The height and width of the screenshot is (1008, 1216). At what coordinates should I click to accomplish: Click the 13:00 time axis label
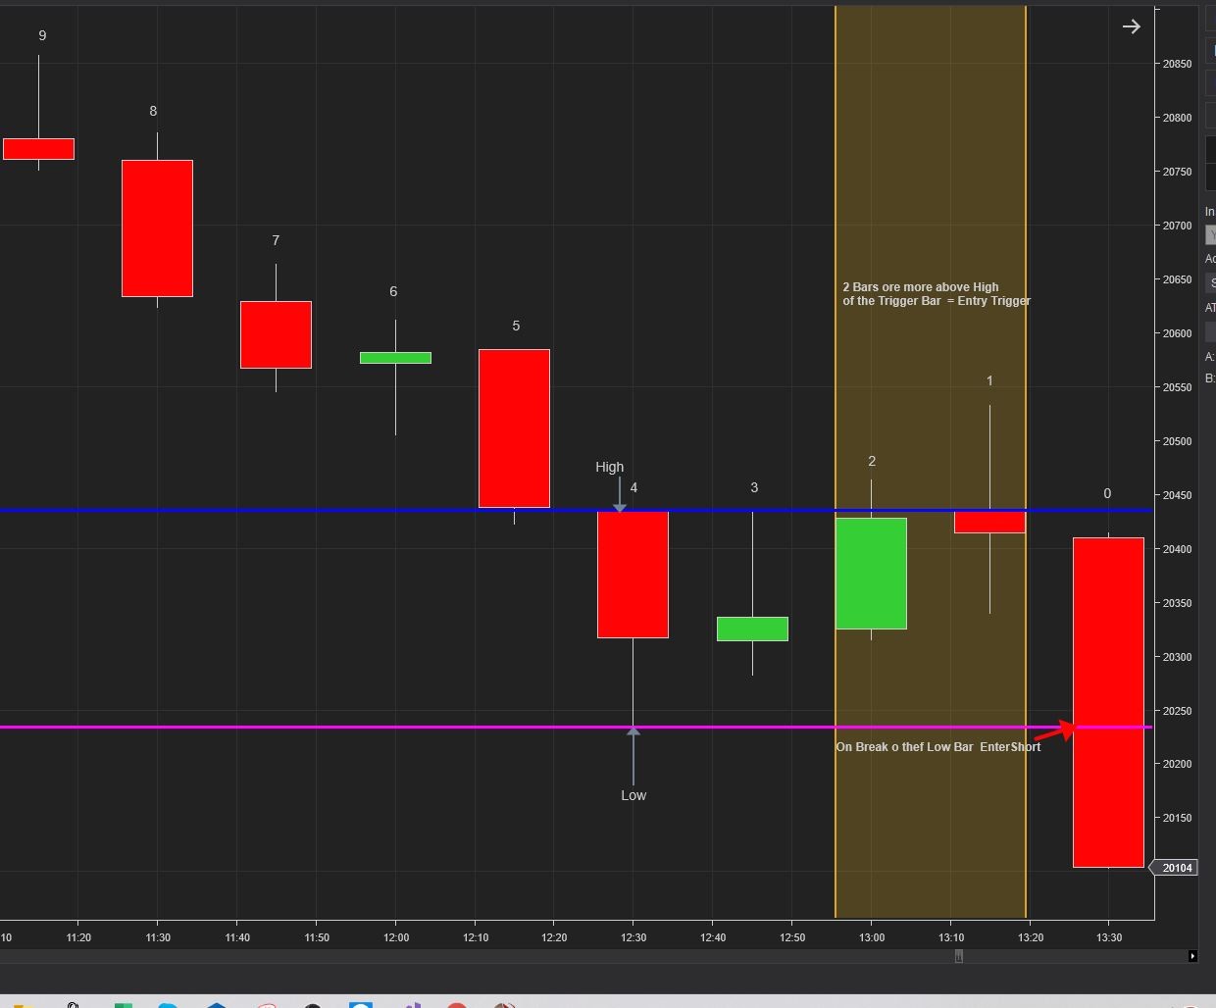click(872, 937)
